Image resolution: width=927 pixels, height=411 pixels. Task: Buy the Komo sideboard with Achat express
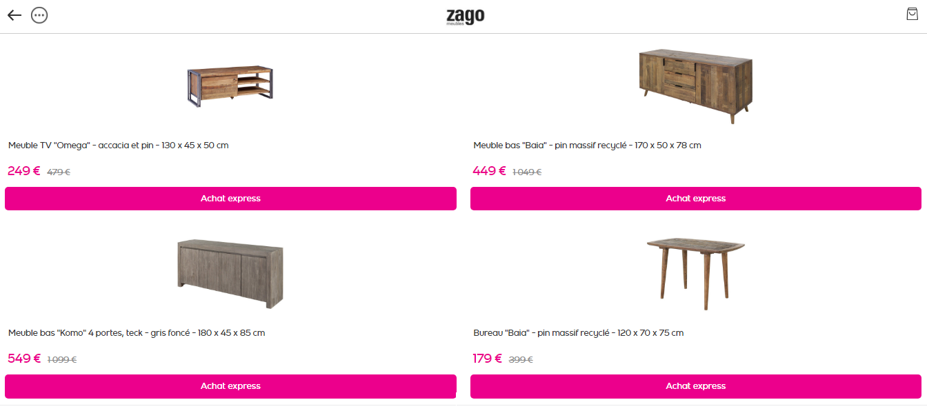pyautogui.click(x=230, y=386)
